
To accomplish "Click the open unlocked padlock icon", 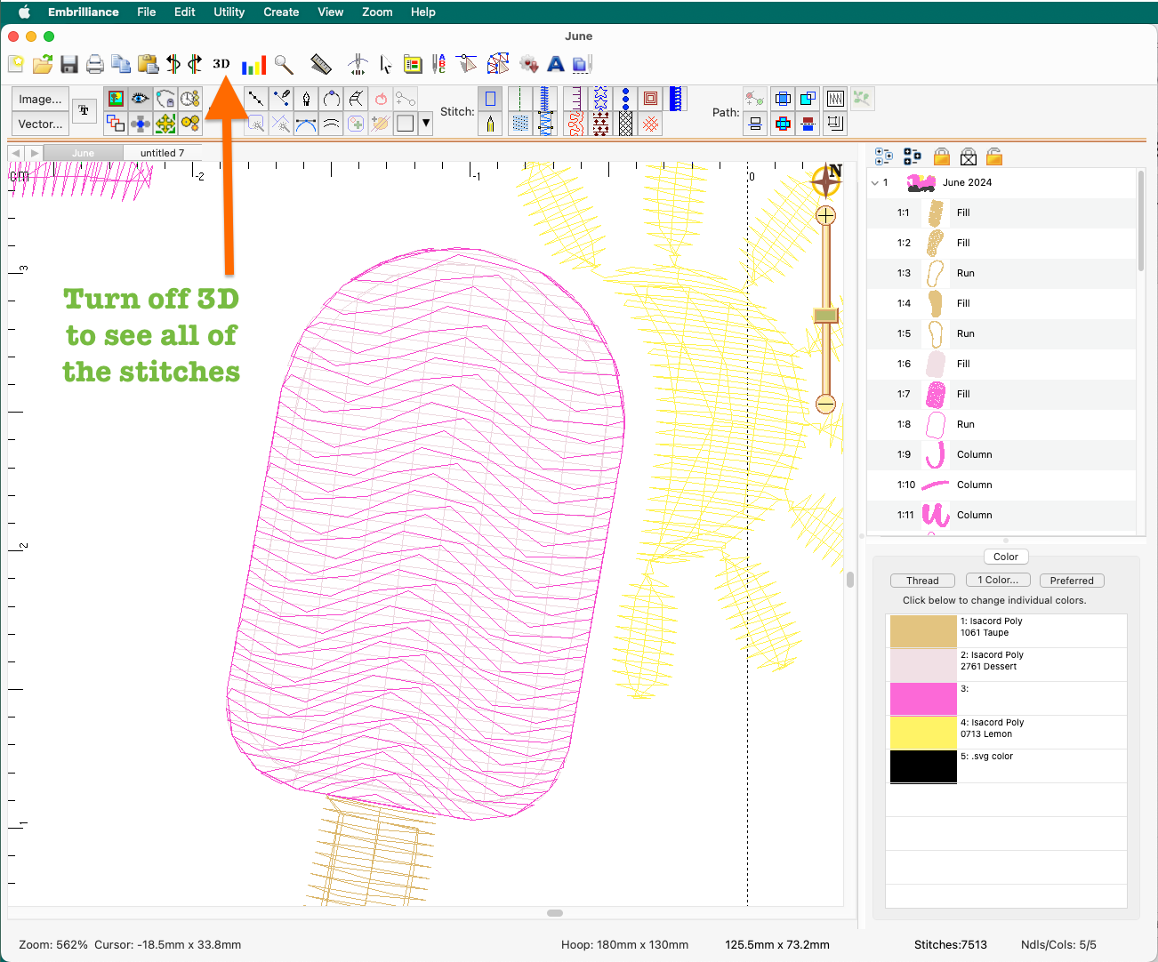I will pyautogui.click(x=994, y=157).
